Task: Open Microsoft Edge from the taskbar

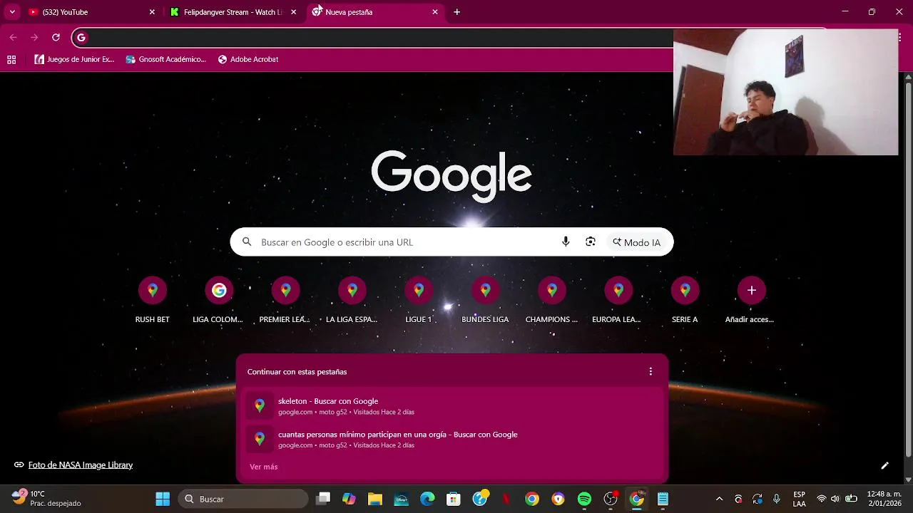Action: coord(427,499)
